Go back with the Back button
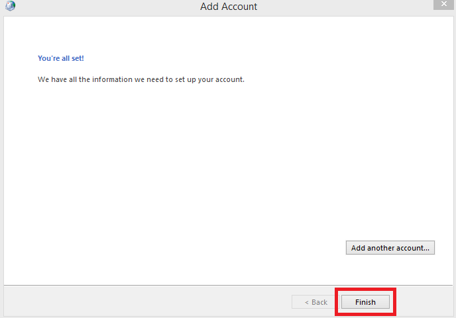Screen dimensions: 456x318 click(x=315, y=302)
